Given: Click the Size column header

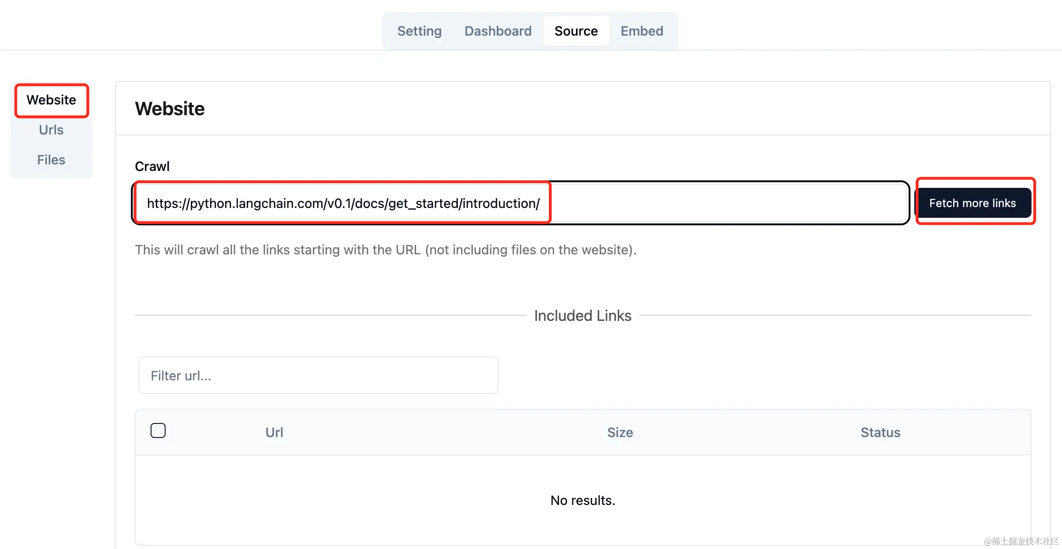Looking at the screenshot, I should (620, 432).
